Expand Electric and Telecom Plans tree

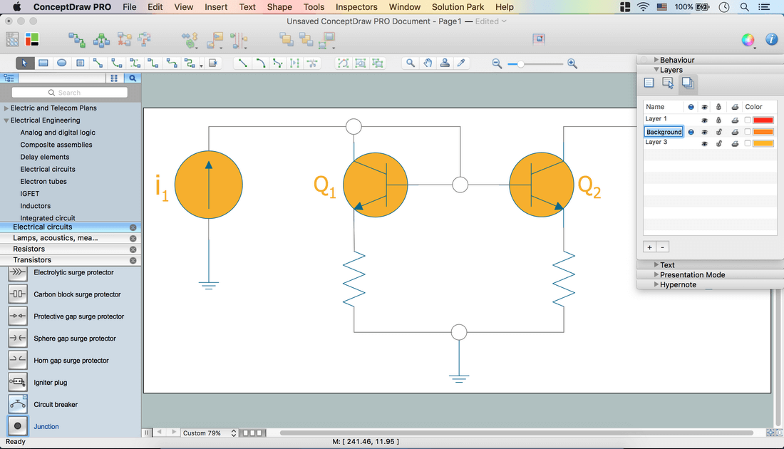click(x=6, y=108)
